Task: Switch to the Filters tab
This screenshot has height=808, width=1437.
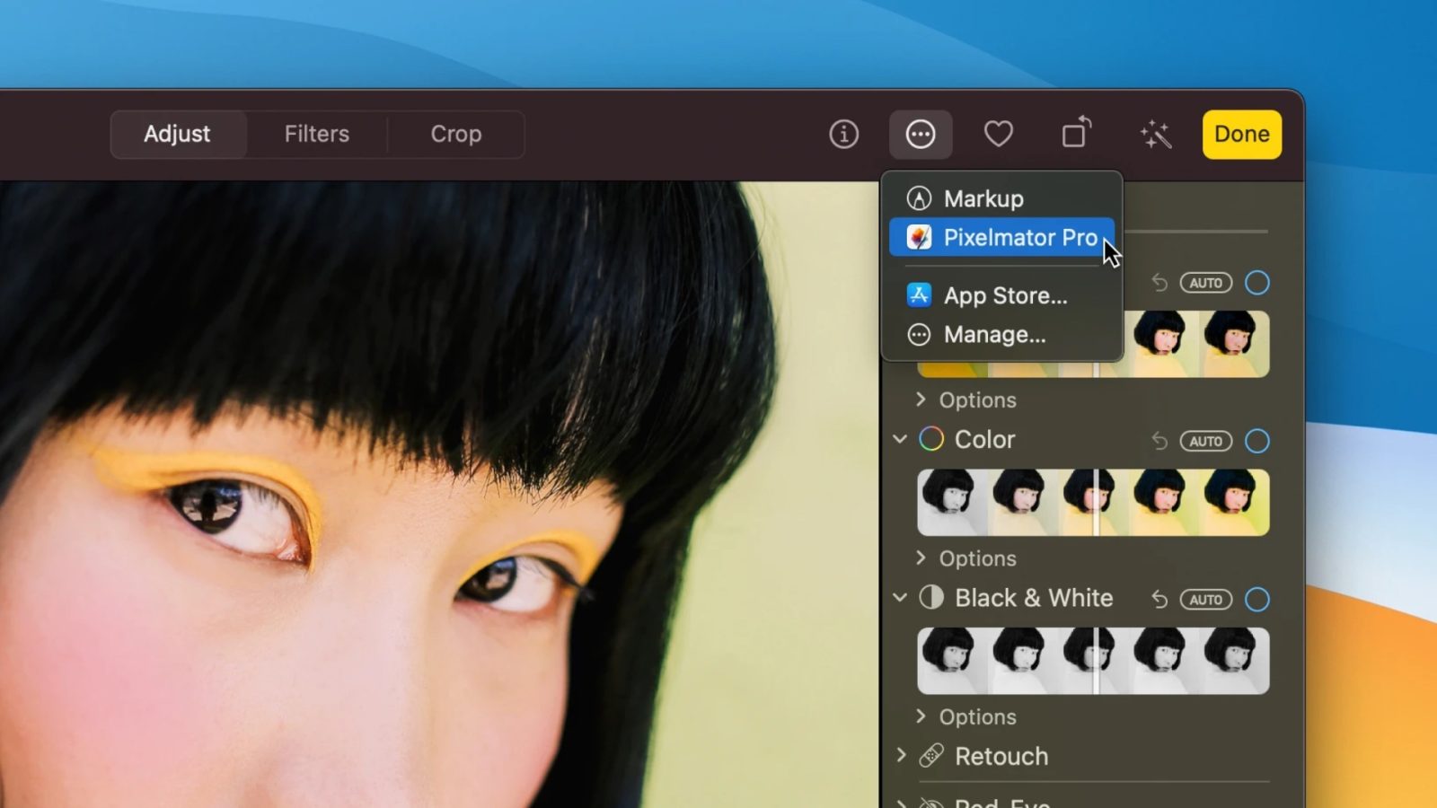Action: (316, 135)
